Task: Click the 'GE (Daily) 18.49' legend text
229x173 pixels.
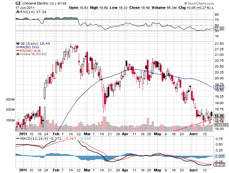Action: coord(35,43)
